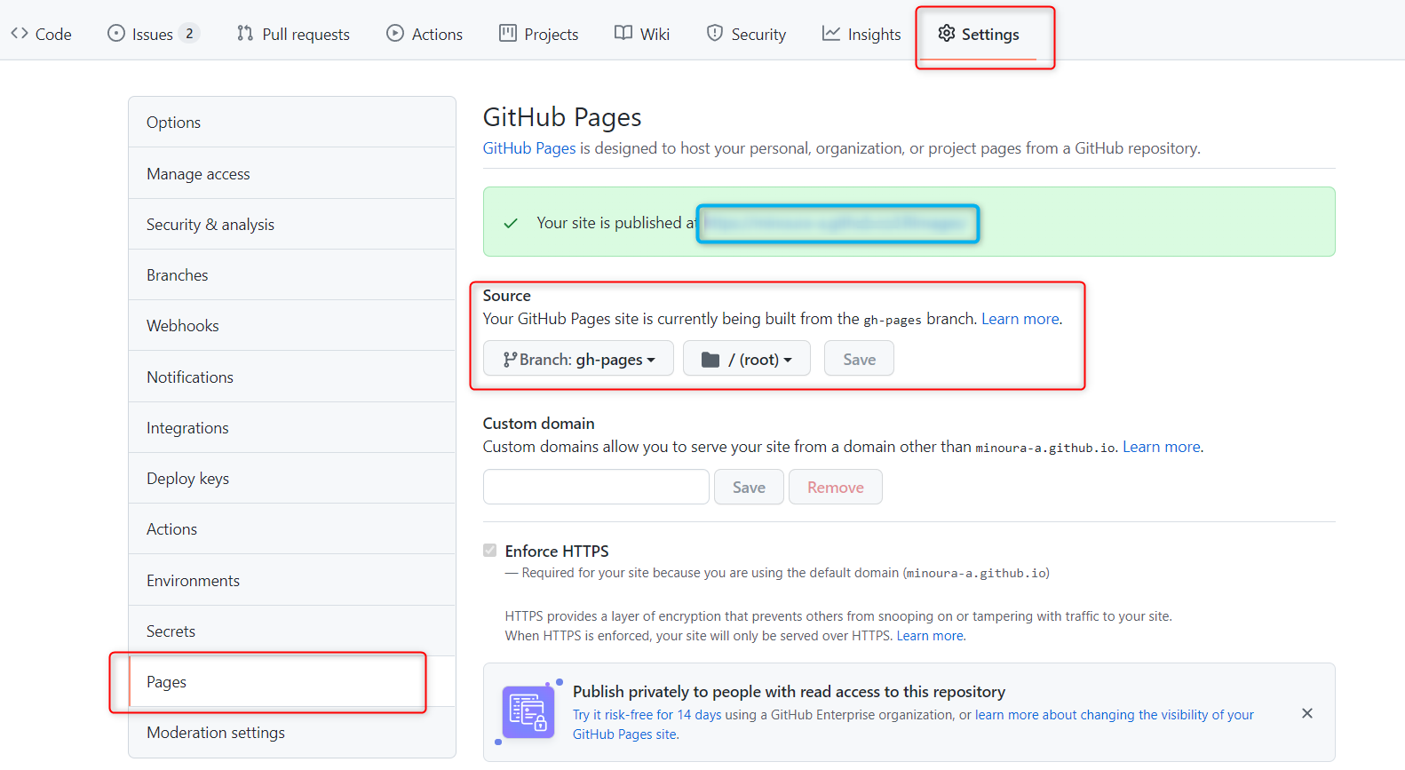Click the Security shield icon

click(x=715, y=33)
